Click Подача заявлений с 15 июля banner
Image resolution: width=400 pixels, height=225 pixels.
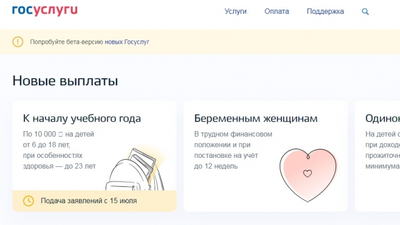(95, 201)
